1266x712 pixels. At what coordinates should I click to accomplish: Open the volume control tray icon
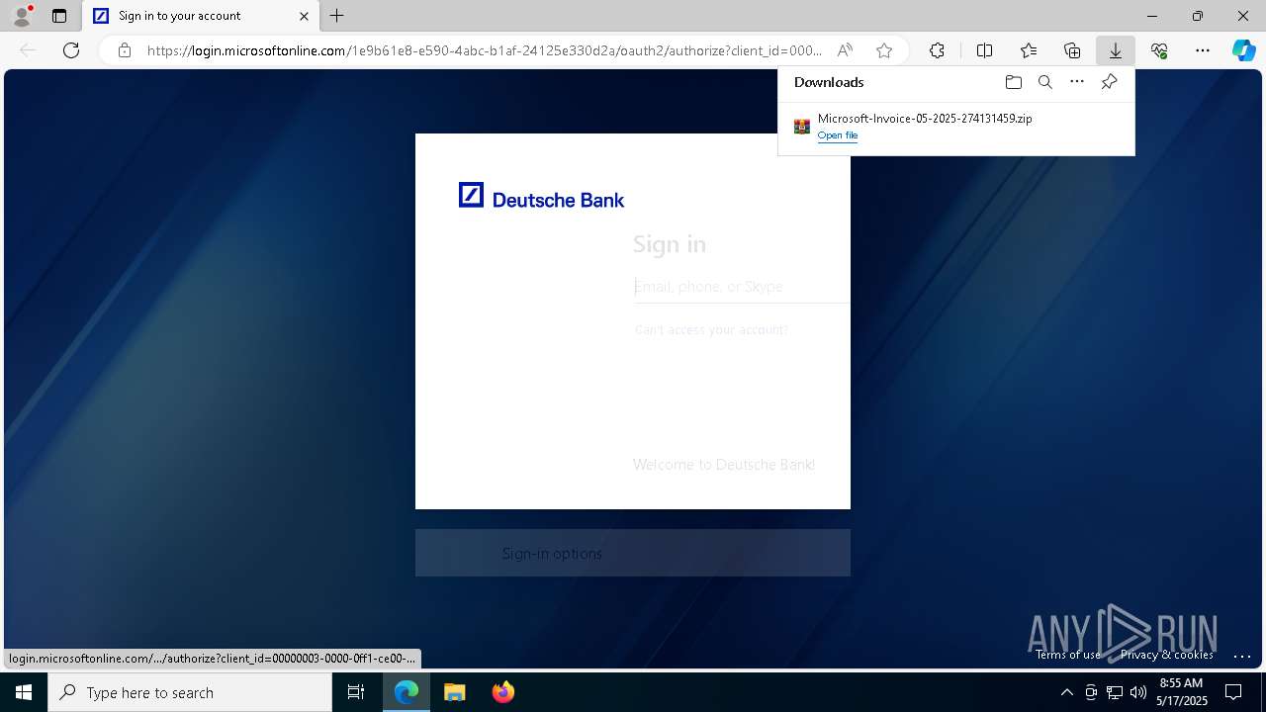click(1138, 692)
